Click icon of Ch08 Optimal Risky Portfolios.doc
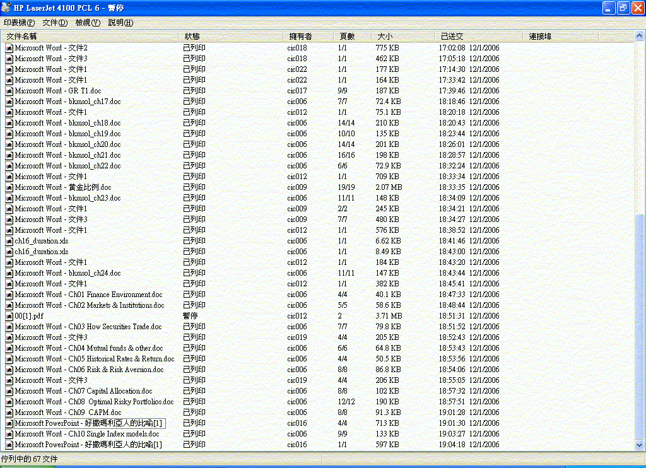Screen dimensions: 646x468 (x=9, y=402)
